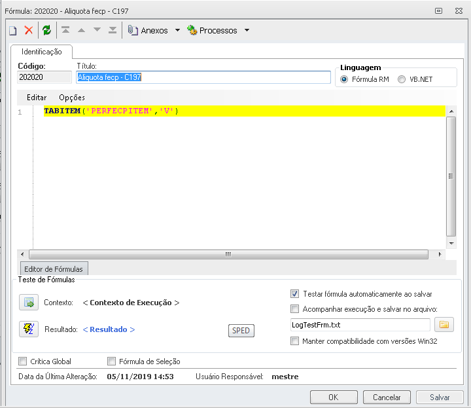Check the Fórmula de Seleção checkbox
Screen dimensions: 471x408
coord(111,361)
